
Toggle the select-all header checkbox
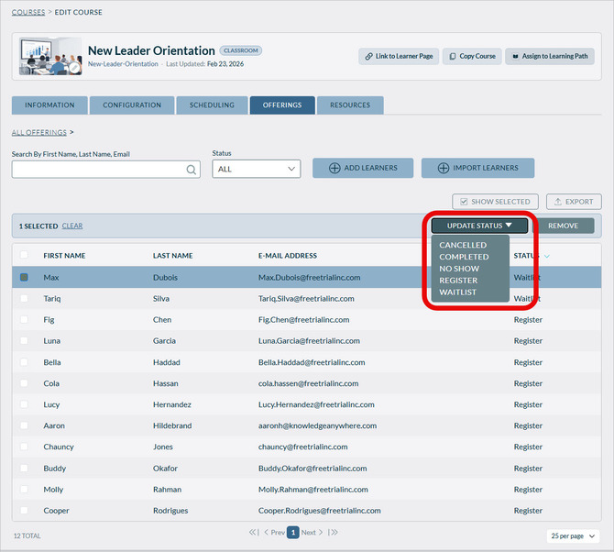pyautogui.click(x=24, y=255)
